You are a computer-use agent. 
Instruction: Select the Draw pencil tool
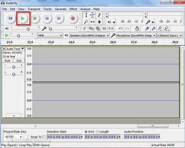99,15
